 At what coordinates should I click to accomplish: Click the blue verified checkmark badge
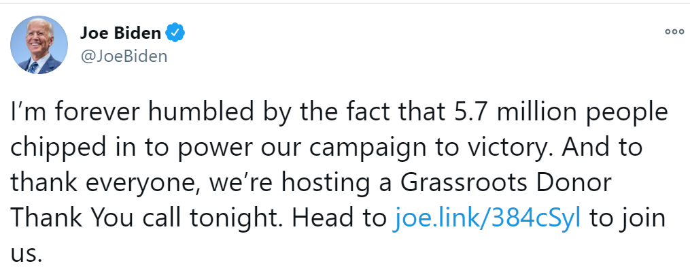pos(175,33)
